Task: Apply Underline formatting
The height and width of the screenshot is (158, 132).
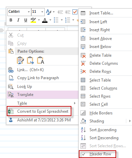Action: tap(26, 20)
